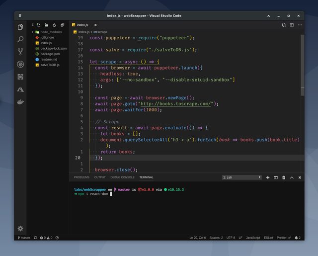Image resolution: width=318 pixels, height=256 pixels.
Task: Open the editor's more actions menu
Action: (300, 24)
